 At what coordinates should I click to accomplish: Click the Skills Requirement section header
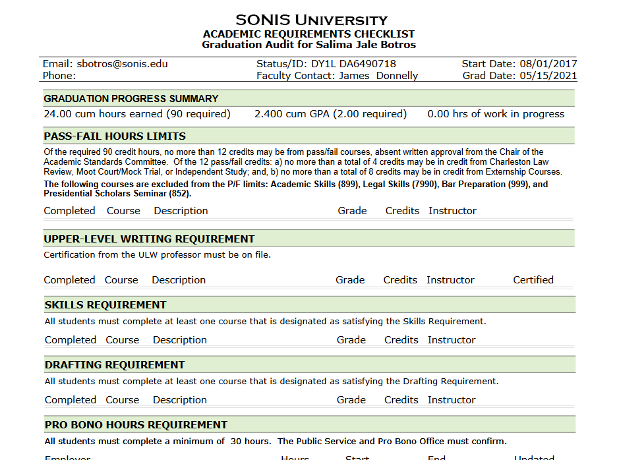point(105,305)
